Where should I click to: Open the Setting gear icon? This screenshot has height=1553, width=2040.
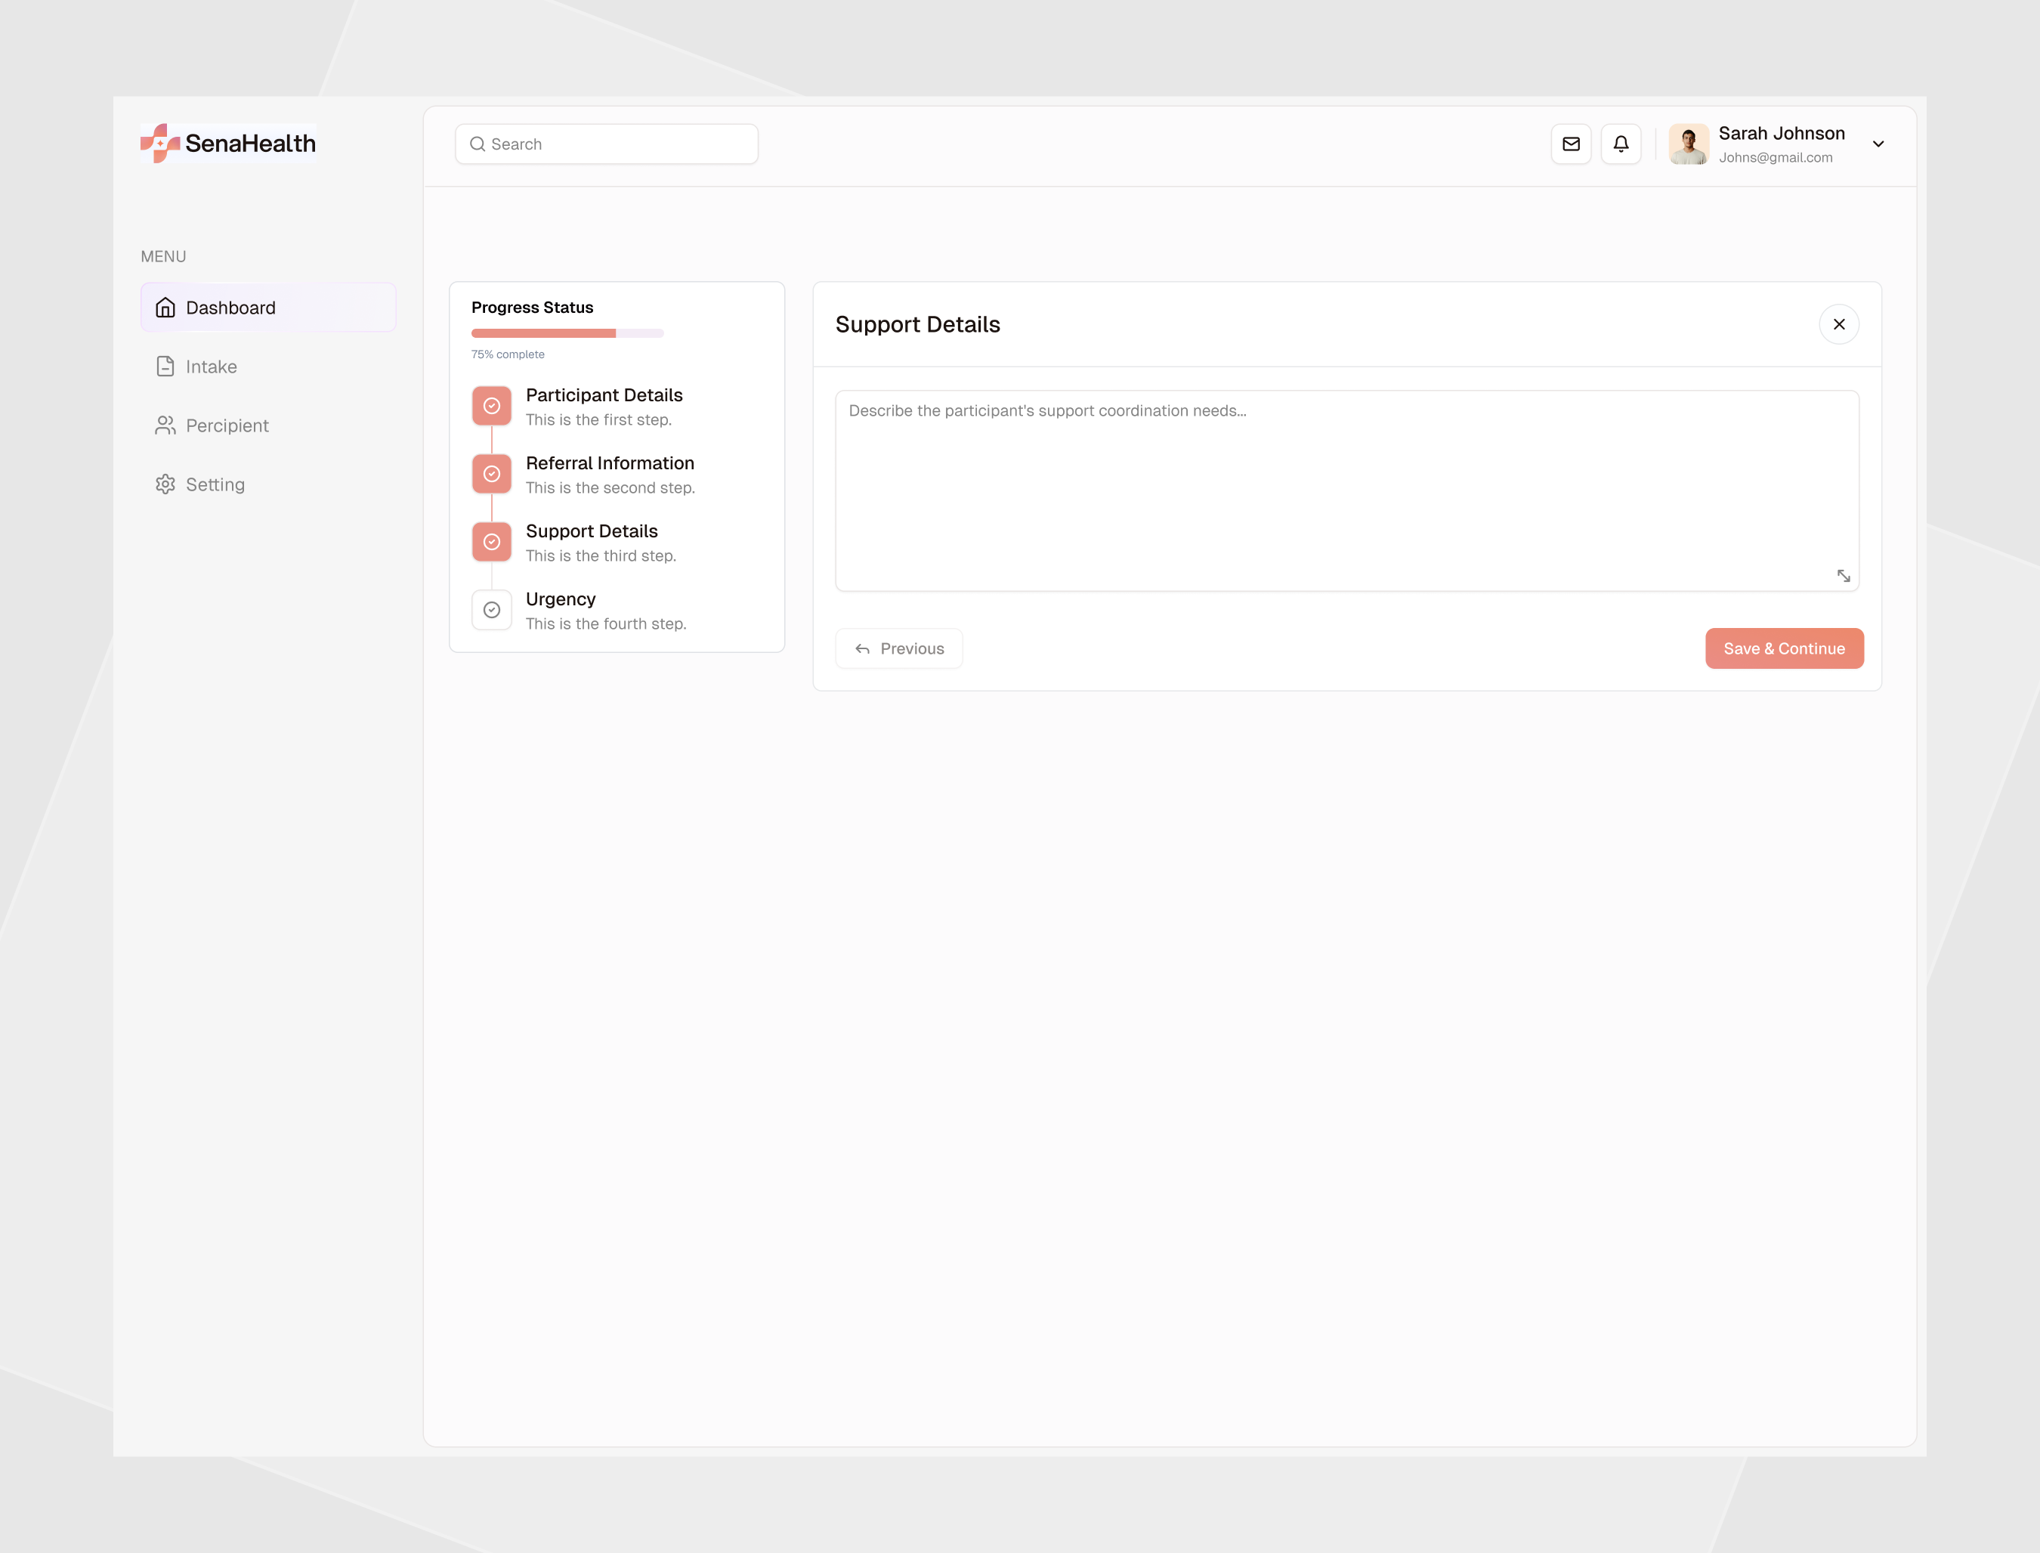[165, 484]
